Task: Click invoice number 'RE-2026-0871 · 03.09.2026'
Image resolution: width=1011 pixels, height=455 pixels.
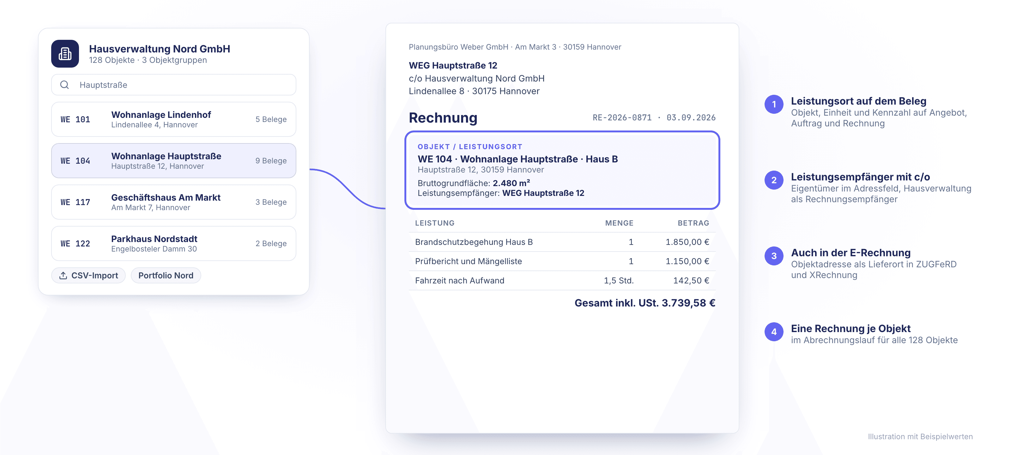Action: [654, 118]
